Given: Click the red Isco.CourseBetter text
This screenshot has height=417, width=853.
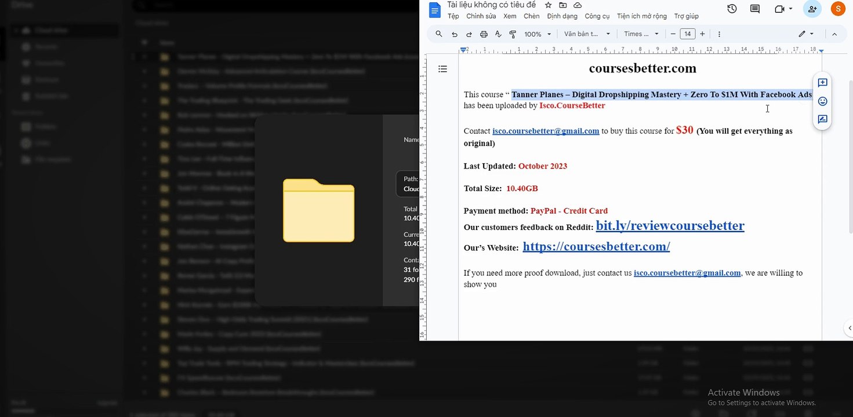Looking at the screenshot, I should pyautogui.click(x=572, y=105).
